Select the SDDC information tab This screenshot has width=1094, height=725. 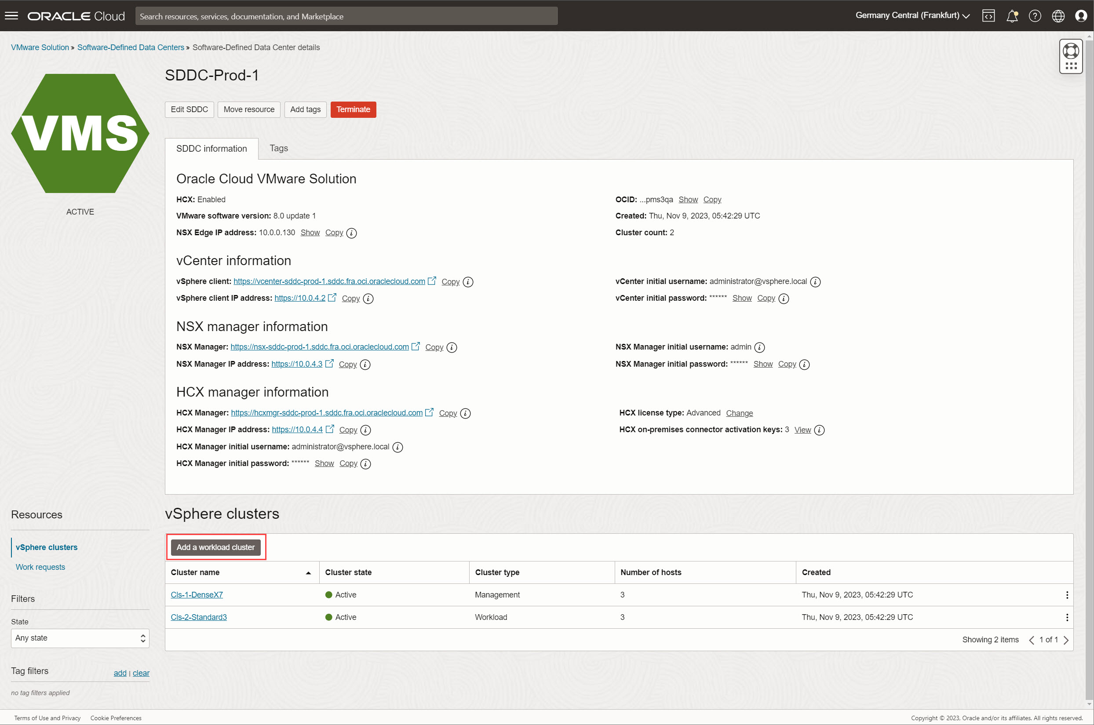(x=211, y=147)
